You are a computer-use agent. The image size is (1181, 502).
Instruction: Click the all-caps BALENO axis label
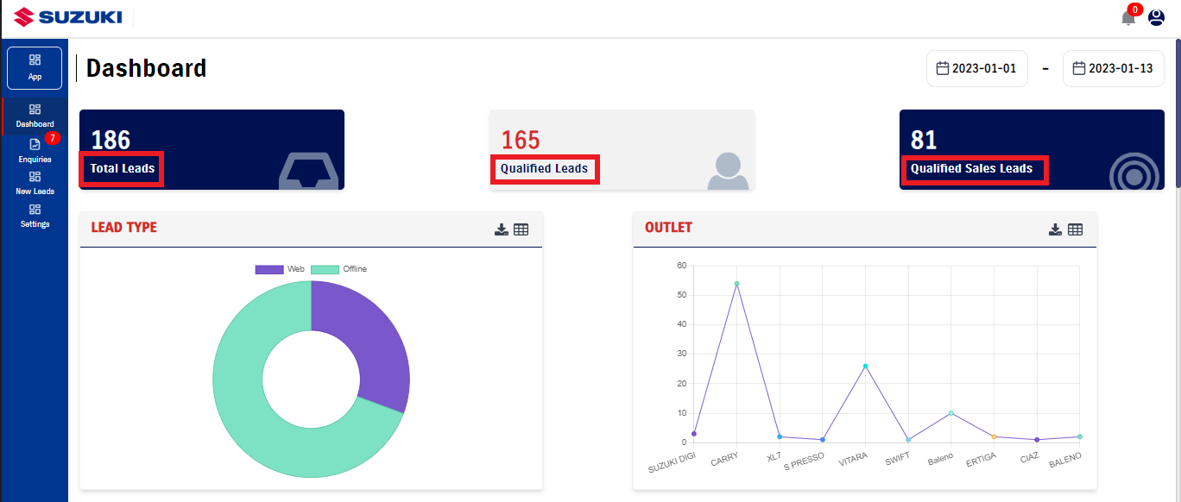1064,460
